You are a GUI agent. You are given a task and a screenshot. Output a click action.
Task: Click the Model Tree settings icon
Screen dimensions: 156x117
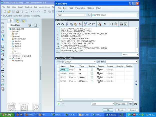(x=30, y=25)
